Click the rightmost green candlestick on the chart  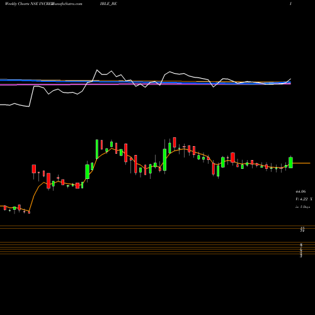(290, 163)
